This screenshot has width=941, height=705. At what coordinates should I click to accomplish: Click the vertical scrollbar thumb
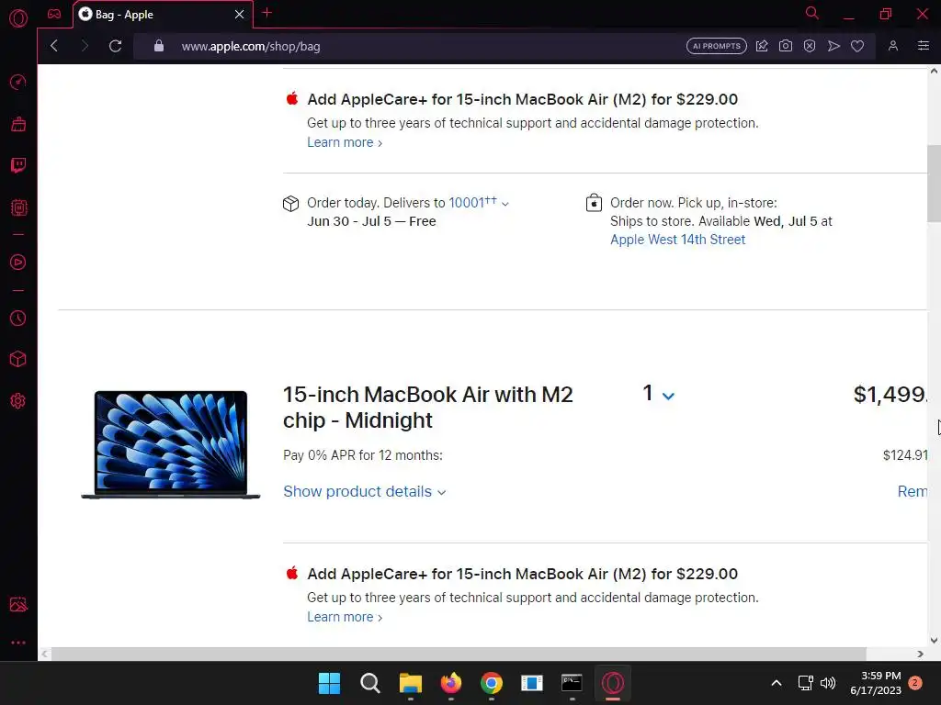(934, 184)
